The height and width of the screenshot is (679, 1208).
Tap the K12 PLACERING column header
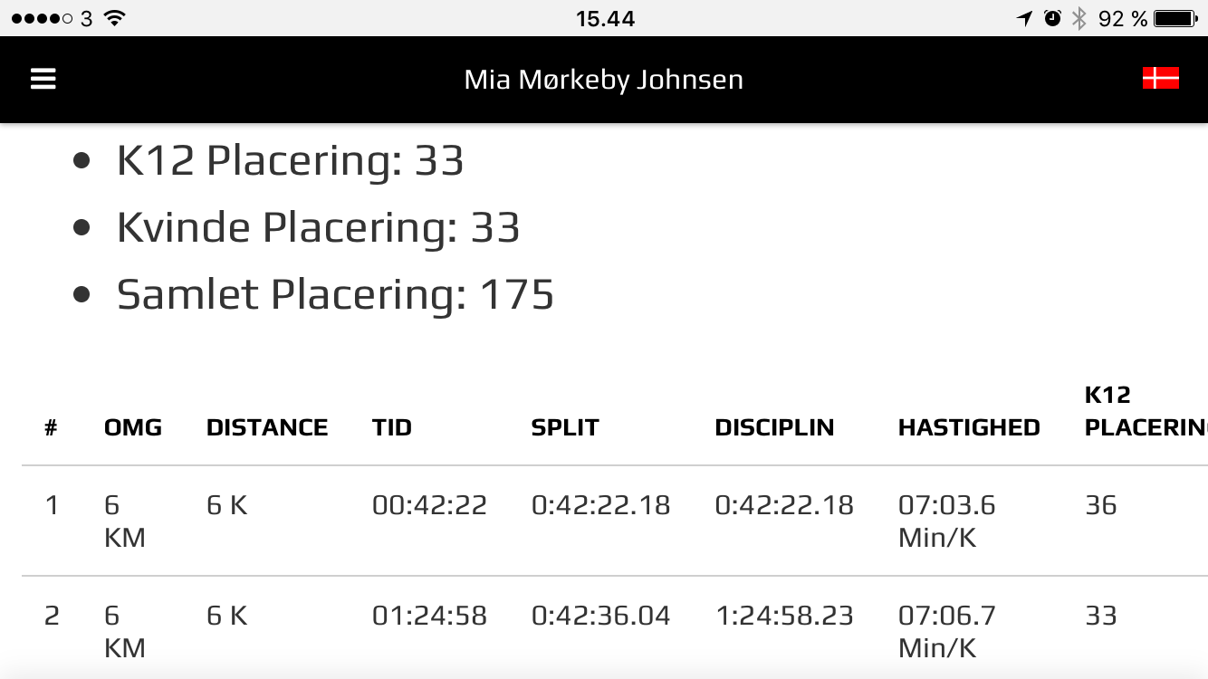click(x=1145, y=412)
